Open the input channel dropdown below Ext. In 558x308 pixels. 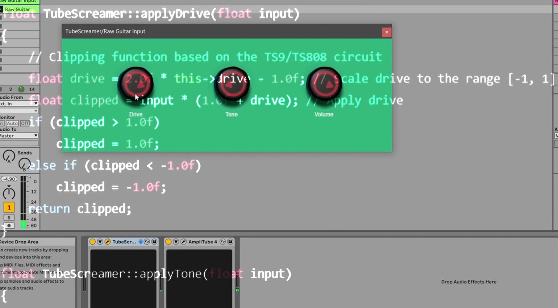[19, 111]
